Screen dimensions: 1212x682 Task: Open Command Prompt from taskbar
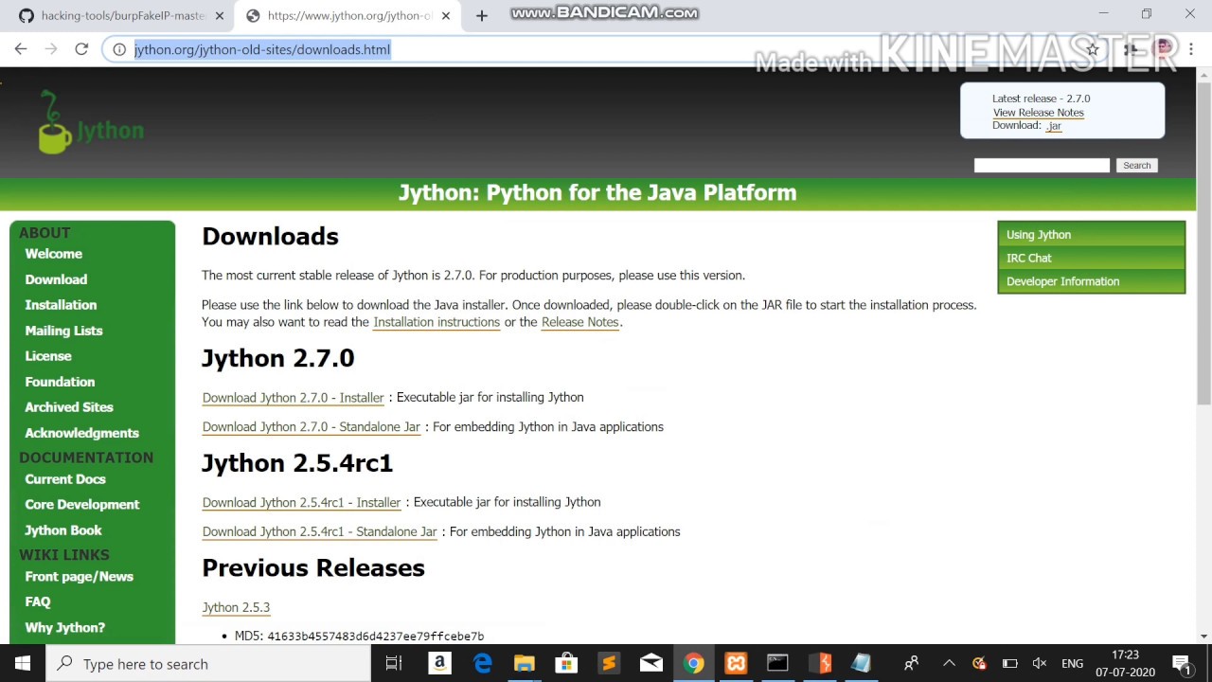(777, 663)
